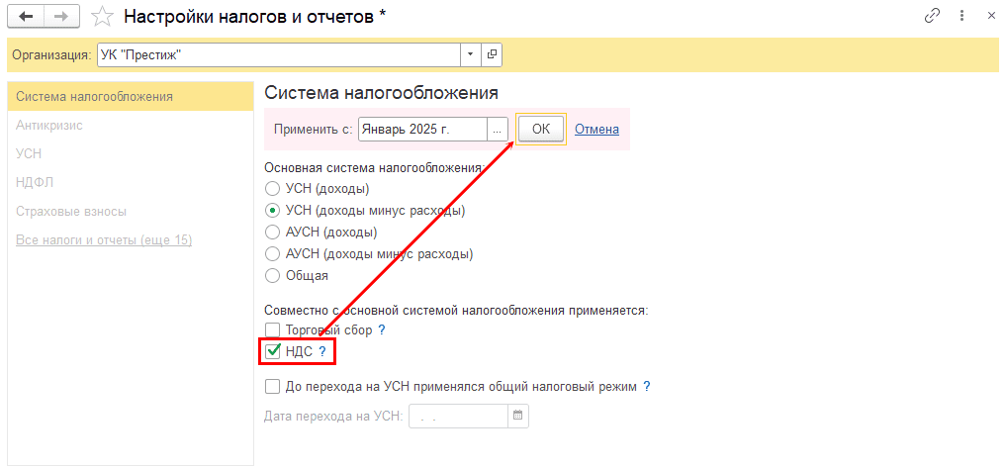The height and width of the screenshot is (469, 1006).
Task: Open the three-dot more options menu
Action: pos(960,16)
